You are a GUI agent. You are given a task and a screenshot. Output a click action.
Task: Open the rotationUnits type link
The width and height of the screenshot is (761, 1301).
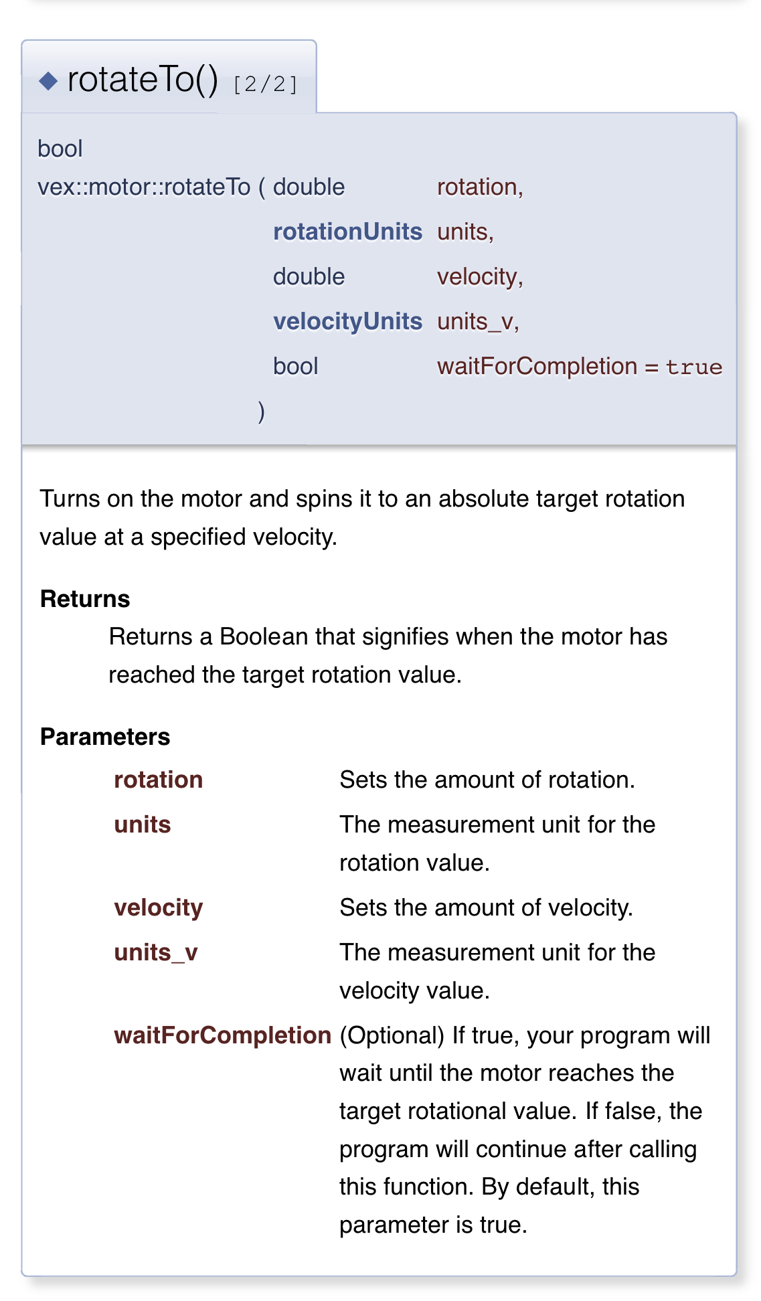point(347,232)
